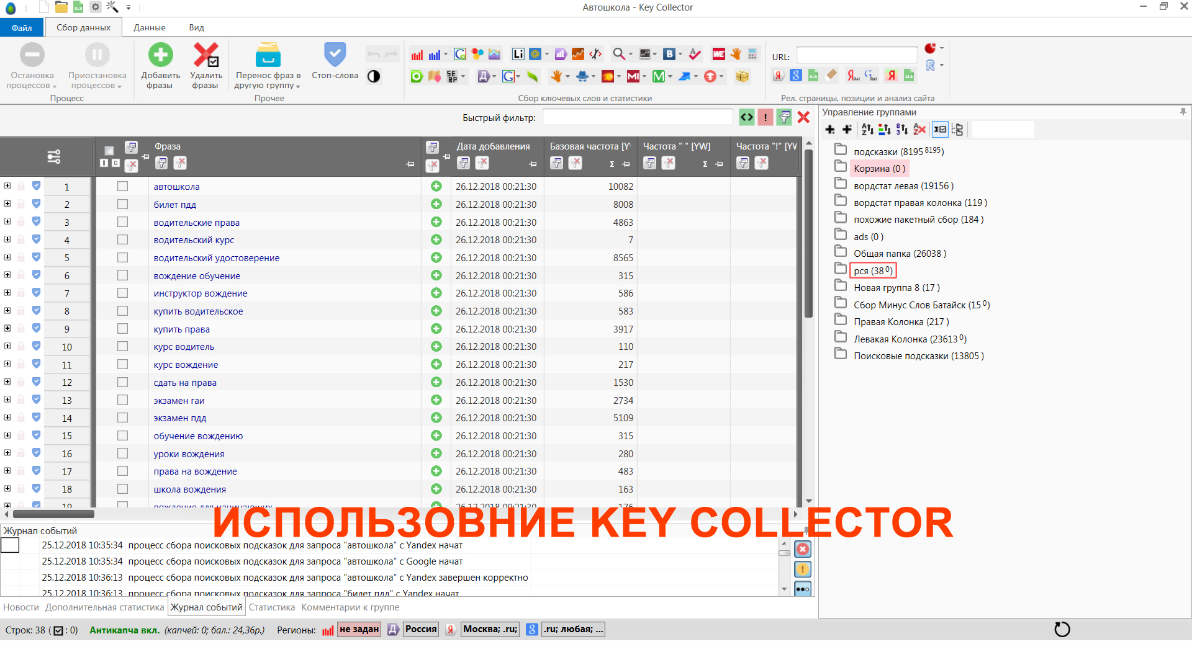Image resolution: width=1192 pixels, height=670 pixels.
Task: Click the sort groups by color icon
Action: tap(885, 129)
